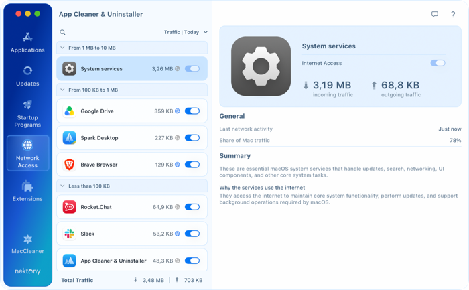Viewport: 469px width, 290px height.
Task: Click globe icon next to Rocket.Chat 64,9 KB
Action: point(178,207)
